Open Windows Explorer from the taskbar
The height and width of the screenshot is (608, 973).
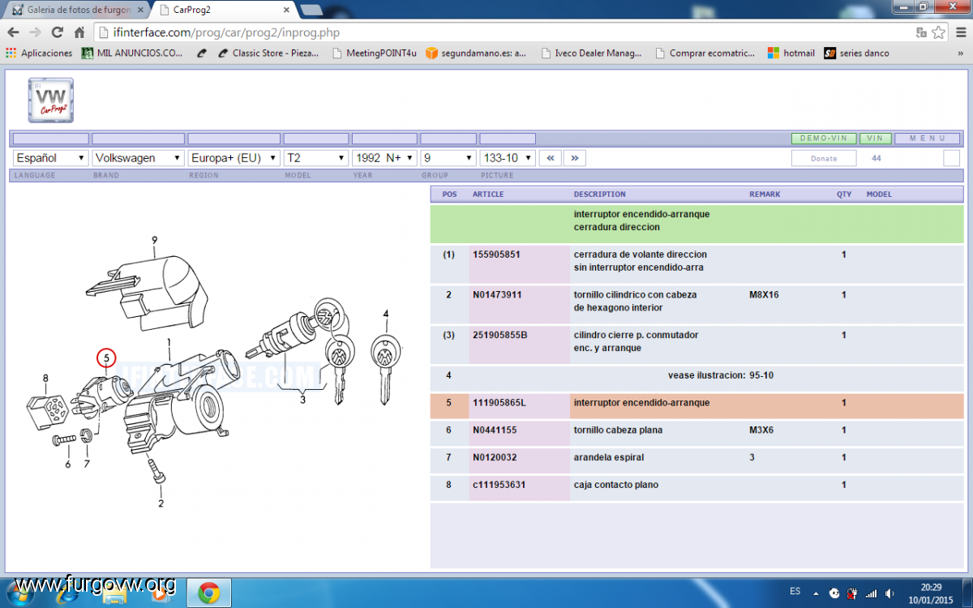pos(114,593)
